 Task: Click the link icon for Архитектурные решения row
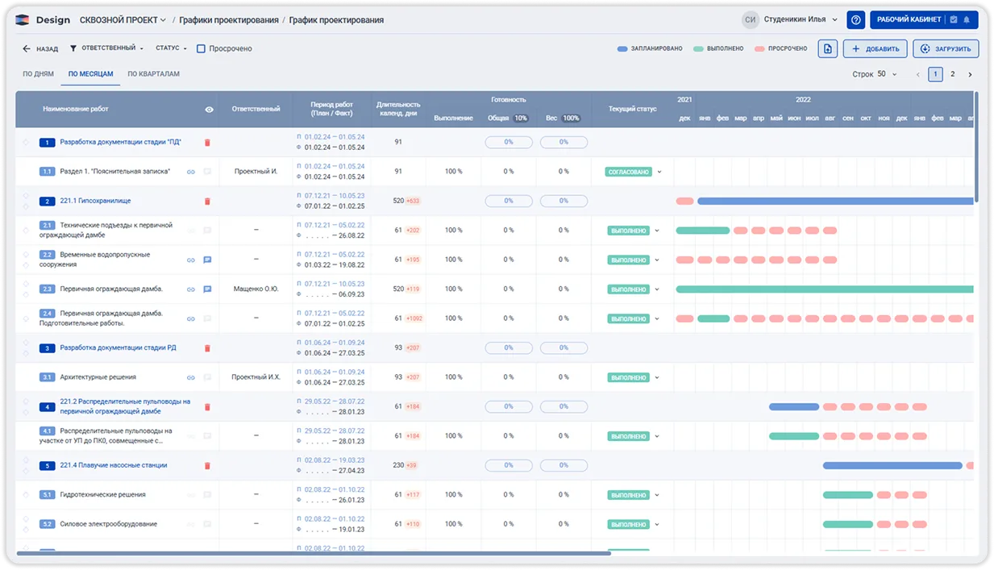pyautogui.click(x=191, y=377)
